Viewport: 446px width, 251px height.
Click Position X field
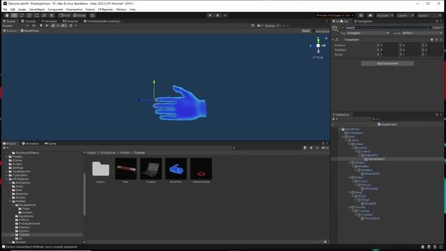pyautogui.click(x=389, y=45)
